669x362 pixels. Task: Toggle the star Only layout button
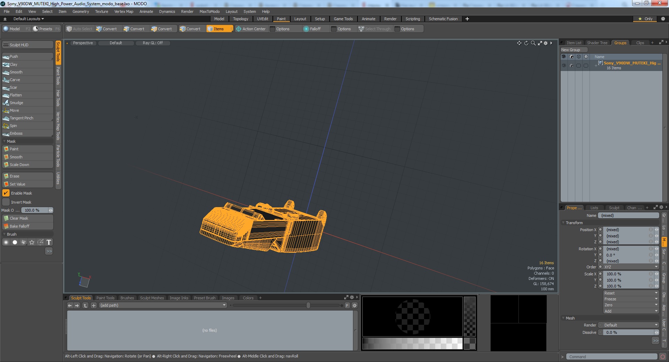645,19
